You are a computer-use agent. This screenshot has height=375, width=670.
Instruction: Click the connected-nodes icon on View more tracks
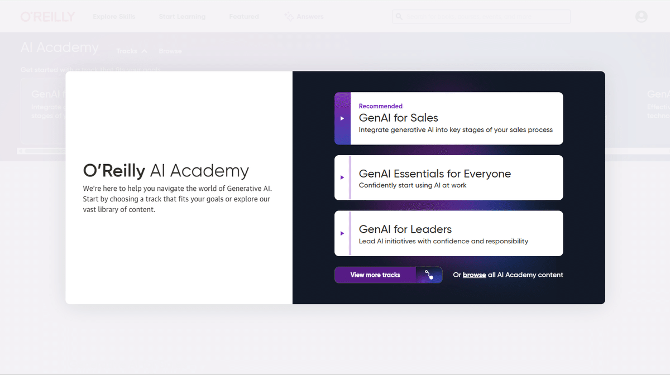[429, 275]
